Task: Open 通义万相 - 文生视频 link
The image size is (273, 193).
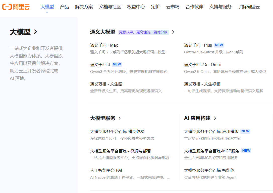Action: 202,84
